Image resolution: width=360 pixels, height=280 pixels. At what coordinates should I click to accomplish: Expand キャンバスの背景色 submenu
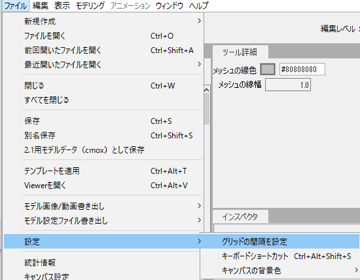pyautogui.click(x=280, y=270)
